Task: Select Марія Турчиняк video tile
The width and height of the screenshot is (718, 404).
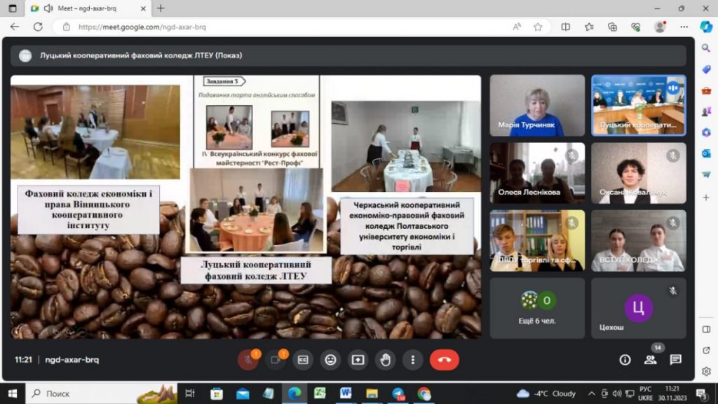Action: point(537,106)
